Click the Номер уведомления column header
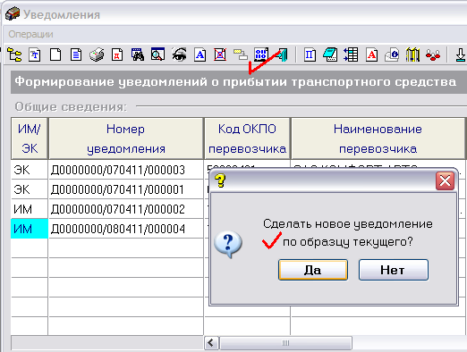 pos(126,138)
